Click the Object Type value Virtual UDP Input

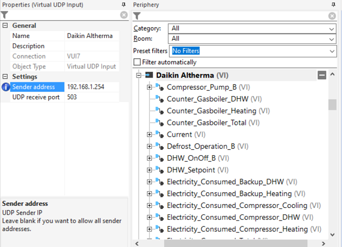coord(92,67)
